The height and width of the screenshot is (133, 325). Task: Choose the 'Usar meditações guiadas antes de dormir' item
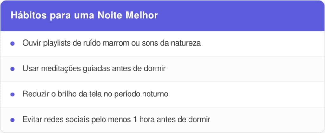94,69
